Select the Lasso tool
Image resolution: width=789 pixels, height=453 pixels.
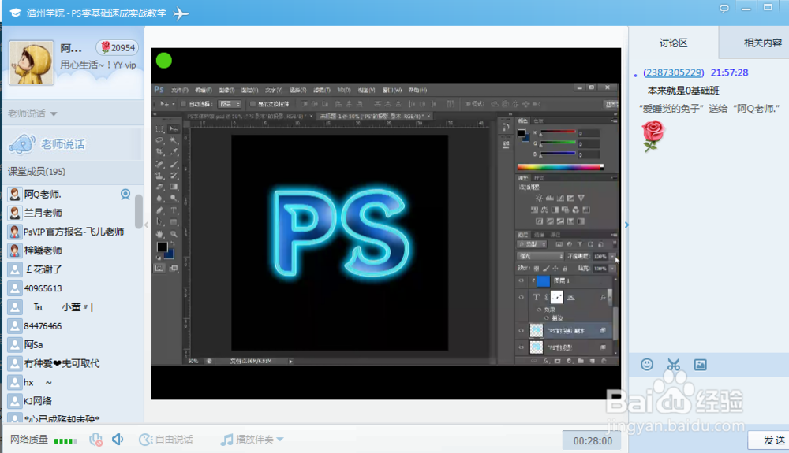tap(159, 140)
